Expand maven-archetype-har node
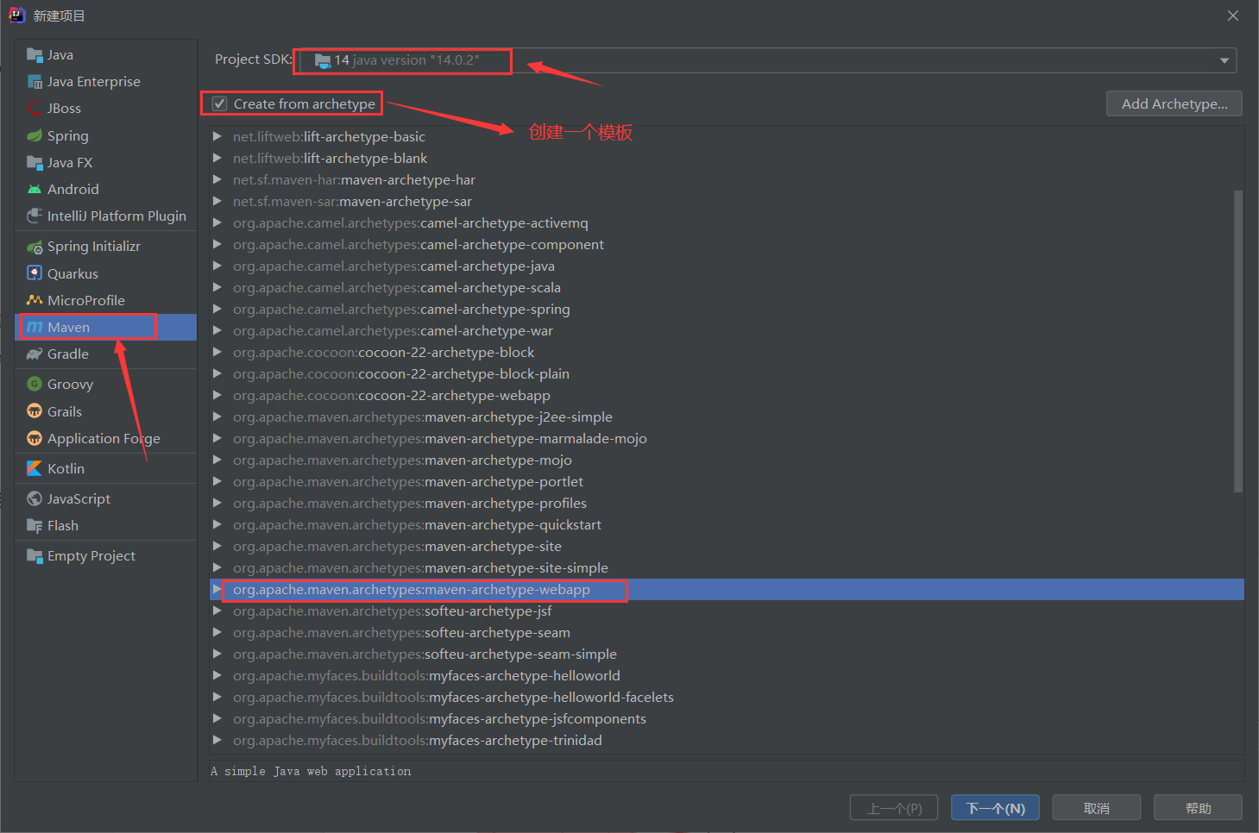 [x=217, y=179]
